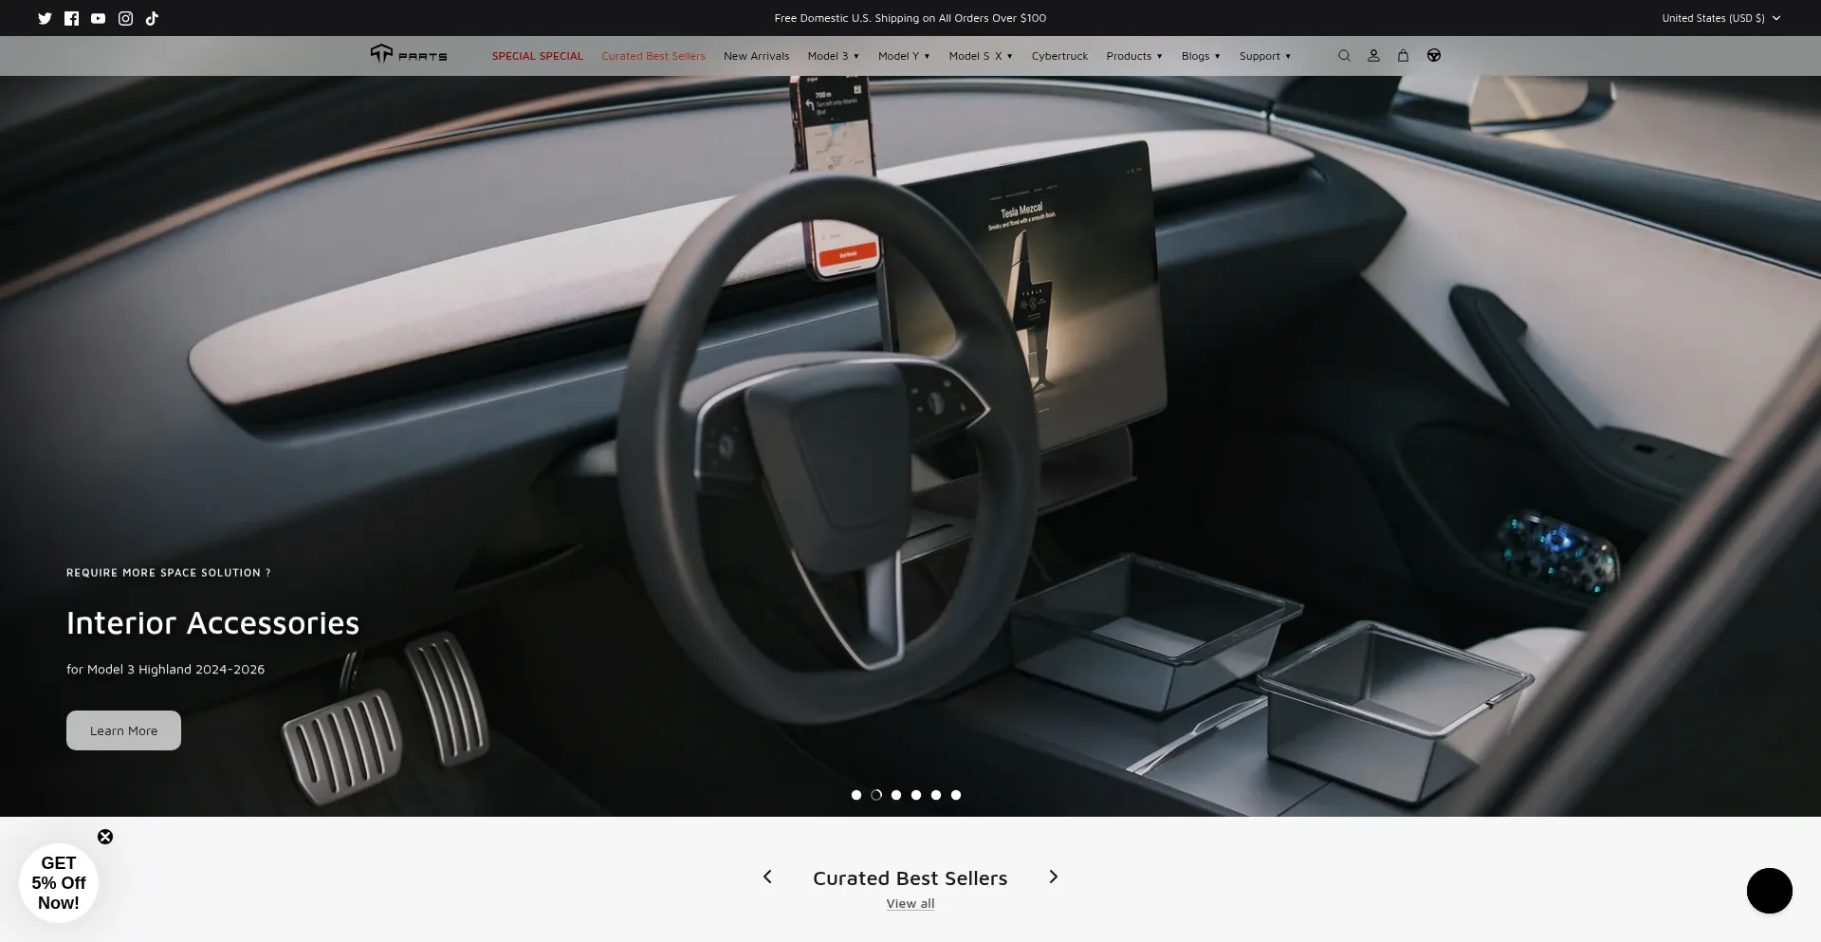This screenshot has height=942, width=1821.
Task: Open the search magnifier icon
Action: pyautogui.click(x=1344, y=56)
